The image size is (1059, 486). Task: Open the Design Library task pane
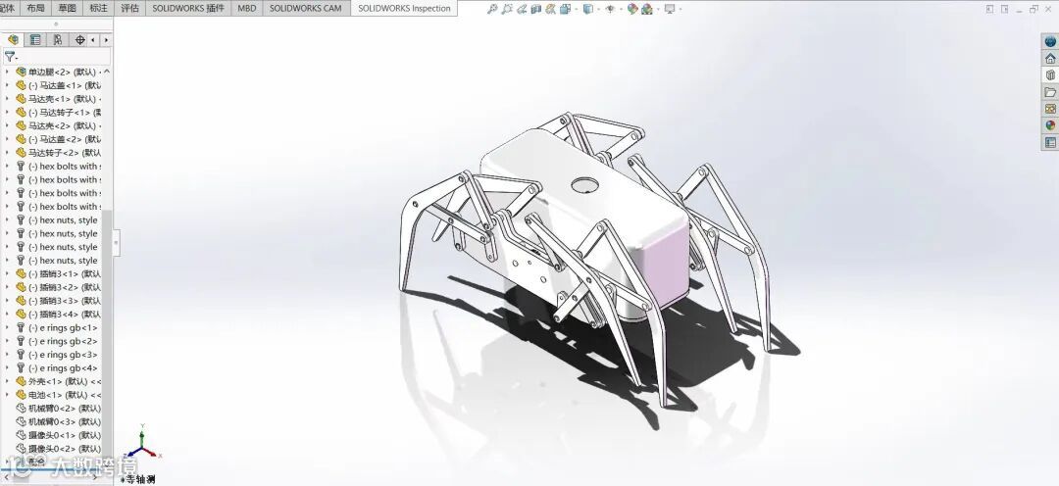(x=1050, y=74)
